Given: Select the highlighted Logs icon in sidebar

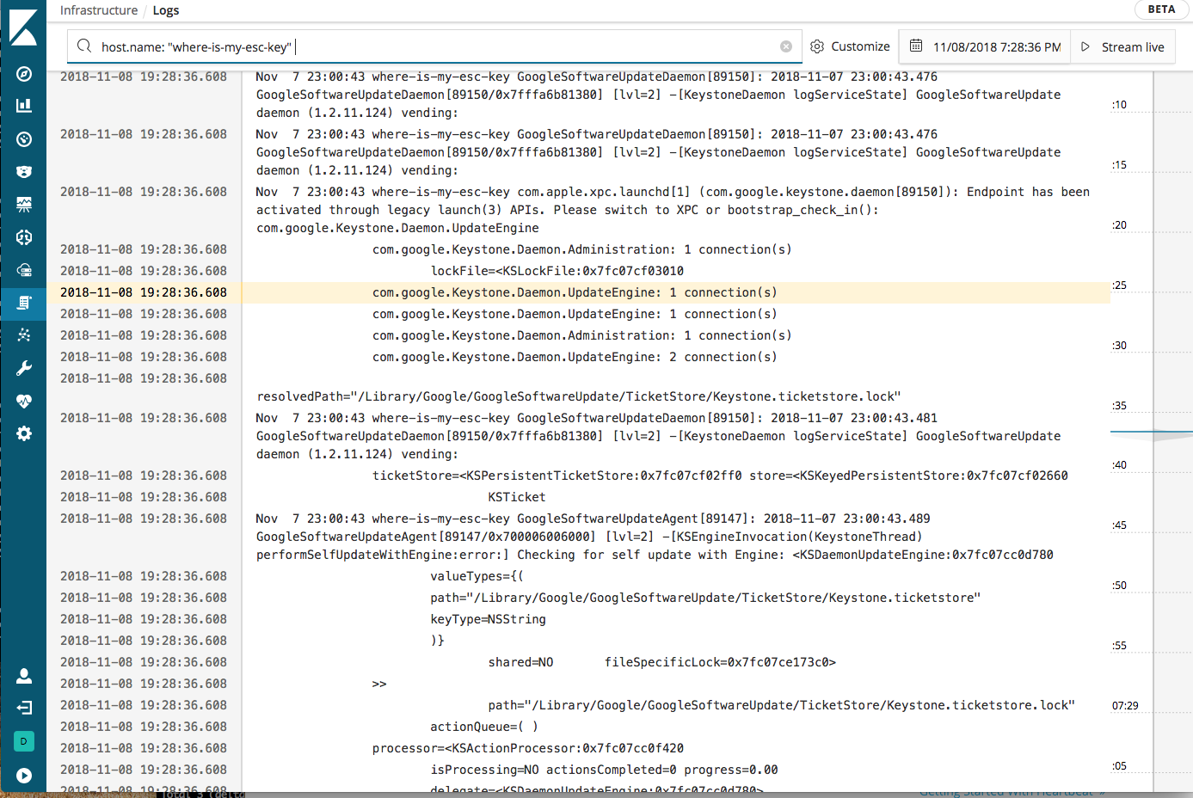Looking at the screenshot, I should point(24,303).
